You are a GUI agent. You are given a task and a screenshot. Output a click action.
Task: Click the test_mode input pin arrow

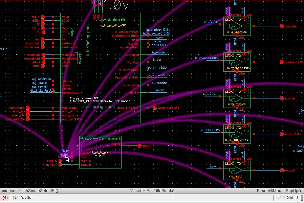pos(28,108)
